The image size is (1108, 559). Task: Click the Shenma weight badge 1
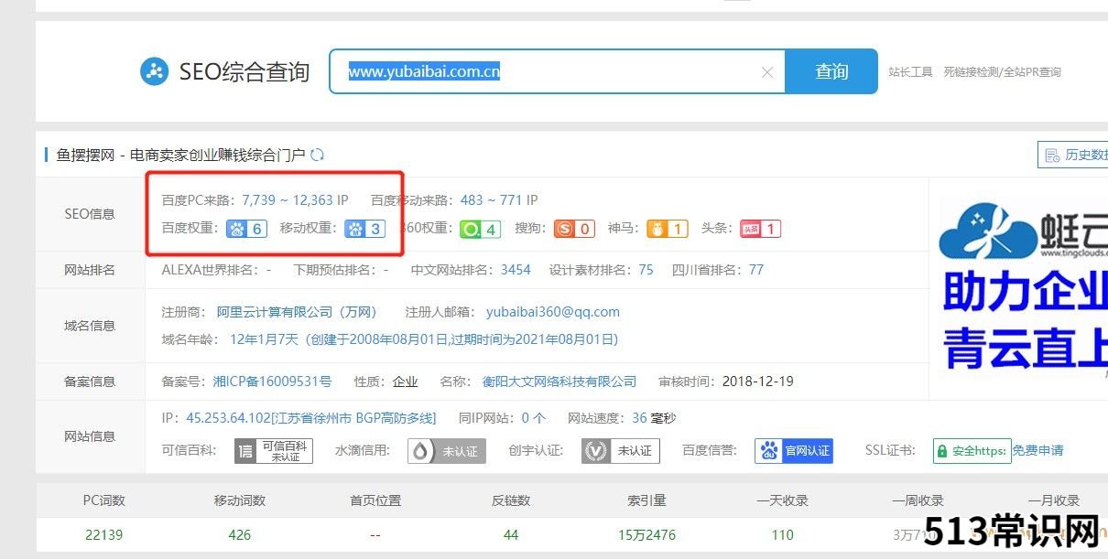[x=668, y=229]
